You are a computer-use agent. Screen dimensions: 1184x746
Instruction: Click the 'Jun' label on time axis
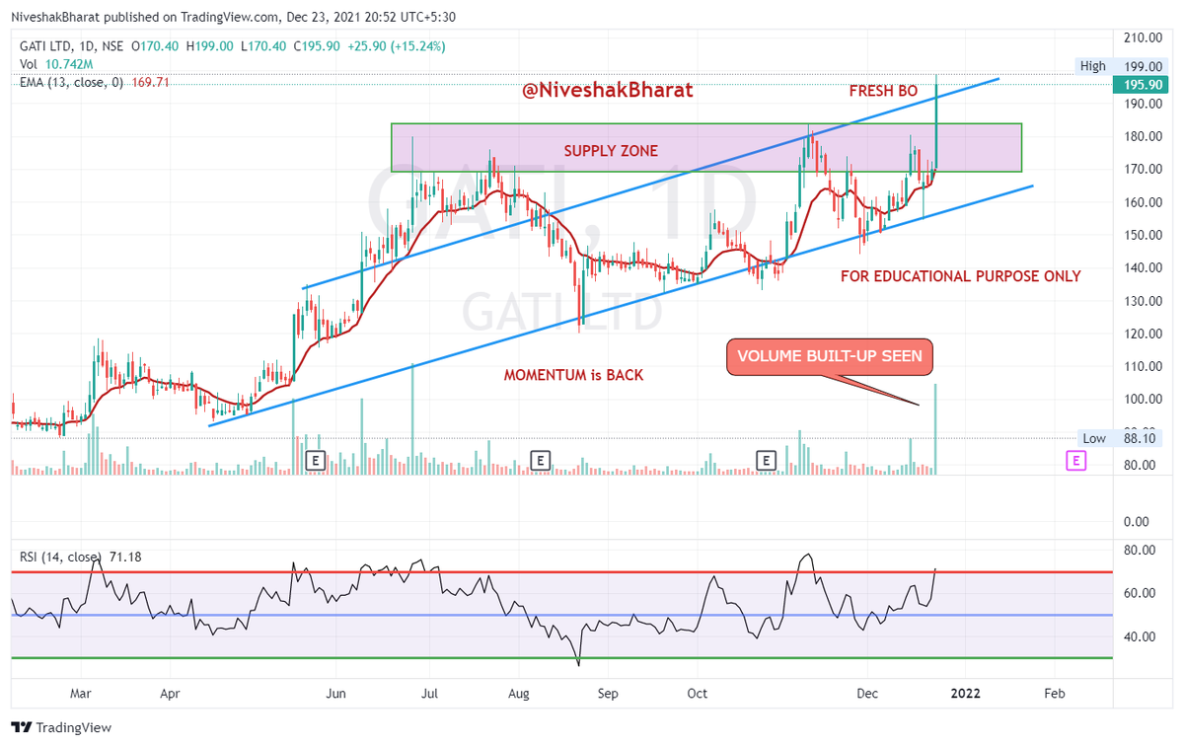click(x=337, y=694)
